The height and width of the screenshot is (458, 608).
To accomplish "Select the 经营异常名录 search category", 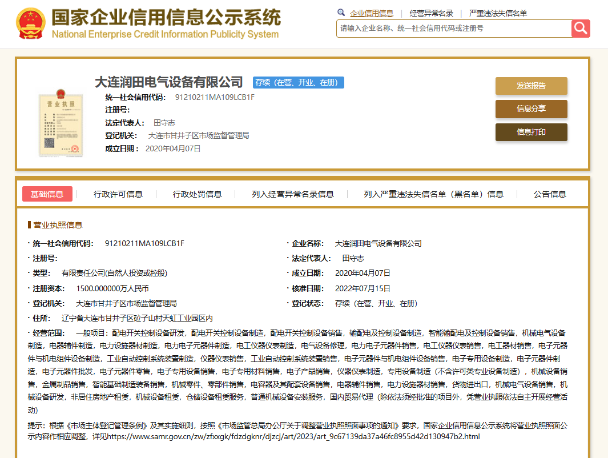I will (x=431, y=13).
